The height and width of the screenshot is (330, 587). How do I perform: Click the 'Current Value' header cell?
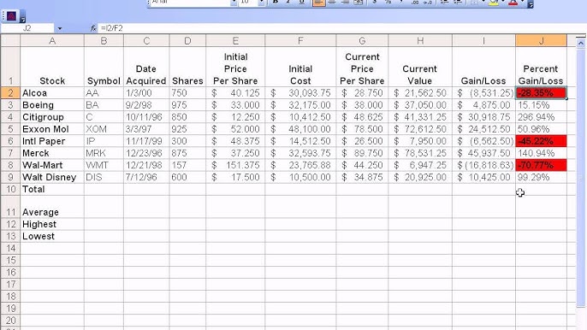click(420, 67)
